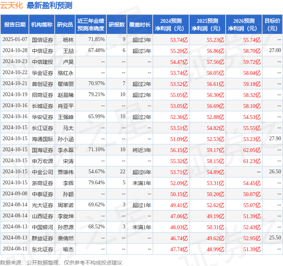
Task: Click the 2024预测净利润 column header
Action: pos(171,25)
